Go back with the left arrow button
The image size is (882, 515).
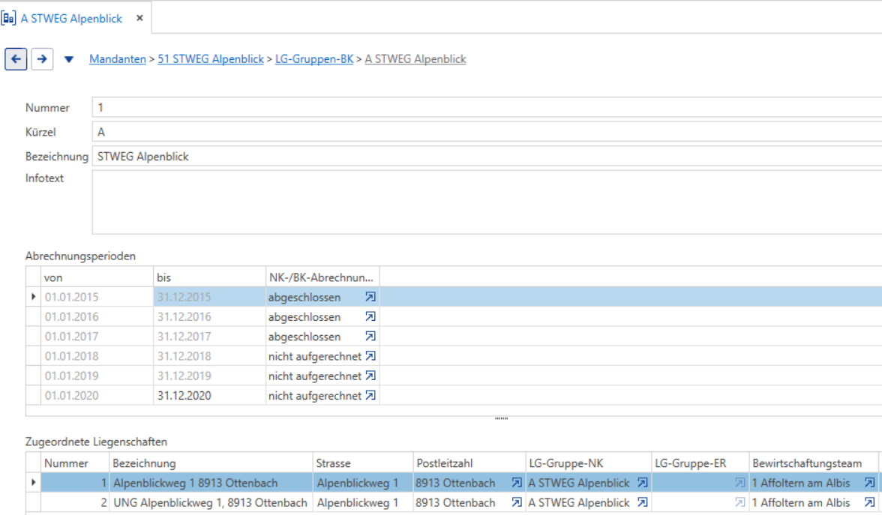click(16, 59)
